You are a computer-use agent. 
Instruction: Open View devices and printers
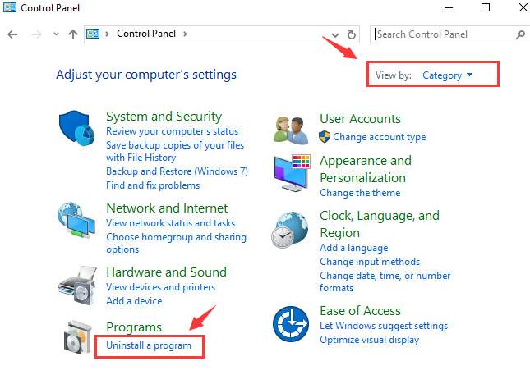(x=160, y=287)
